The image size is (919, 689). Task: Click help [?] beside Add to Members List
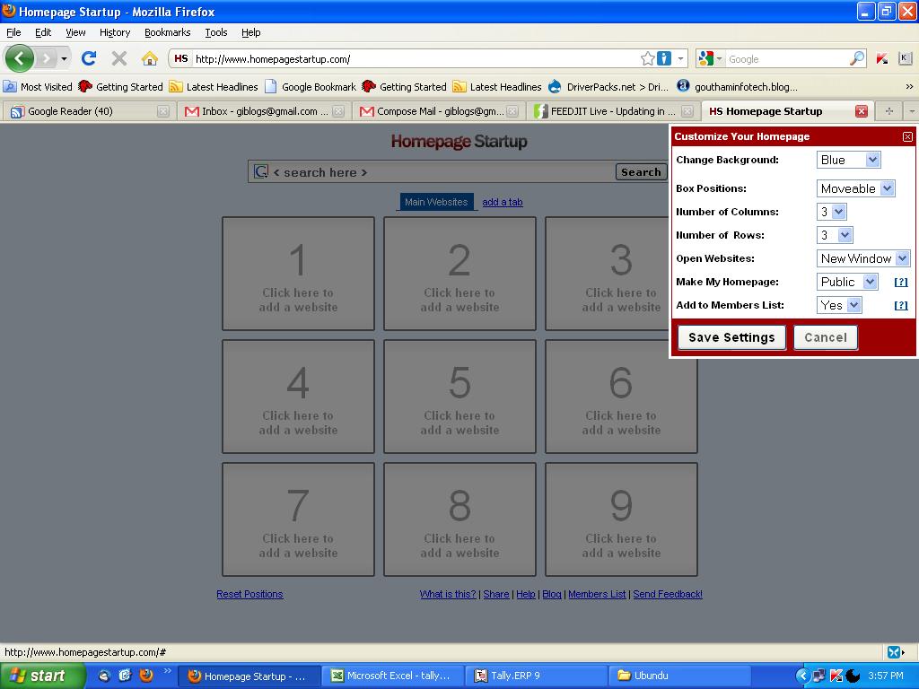click(x=901, y=305)
